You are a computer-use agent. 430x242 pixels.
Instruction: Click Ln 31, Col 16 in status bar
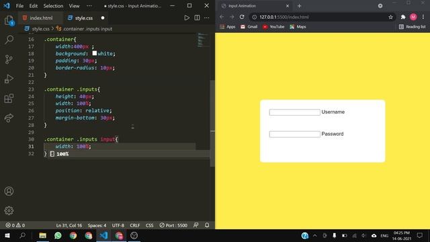click(69, 225)
